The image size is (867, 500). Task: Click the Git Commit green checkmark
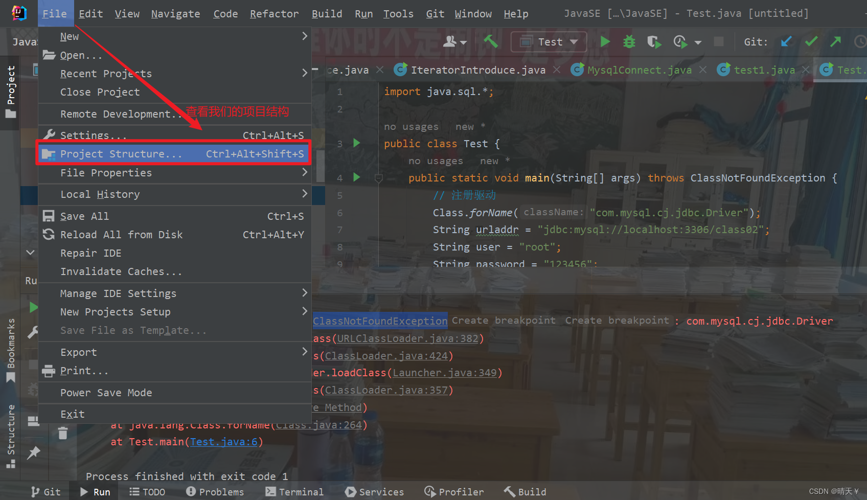tap(811, 41)
